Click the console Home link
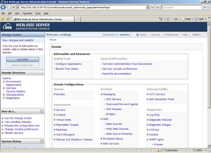This screenshot has width=211, height=153. 142,35
